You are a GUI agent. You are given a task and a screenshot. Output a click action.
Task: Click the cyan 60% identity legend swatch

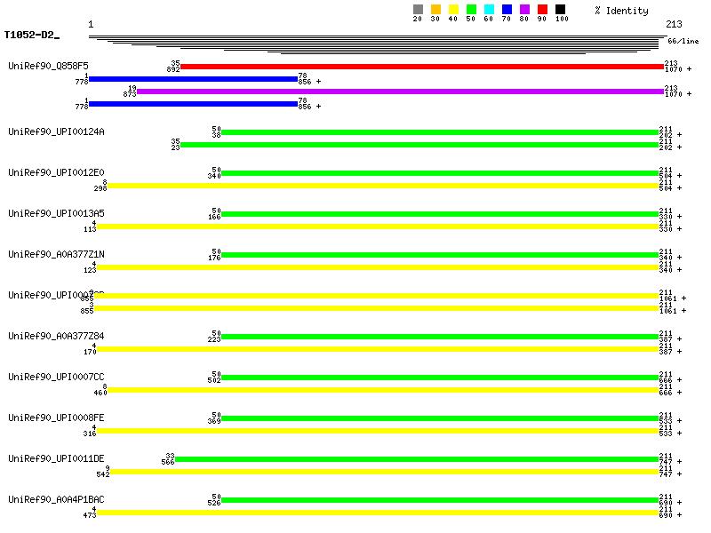(x=489, y=10)
